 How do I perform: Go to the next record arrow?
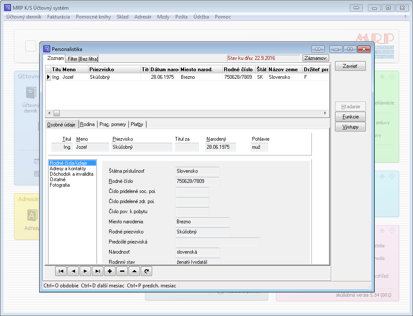86,271
